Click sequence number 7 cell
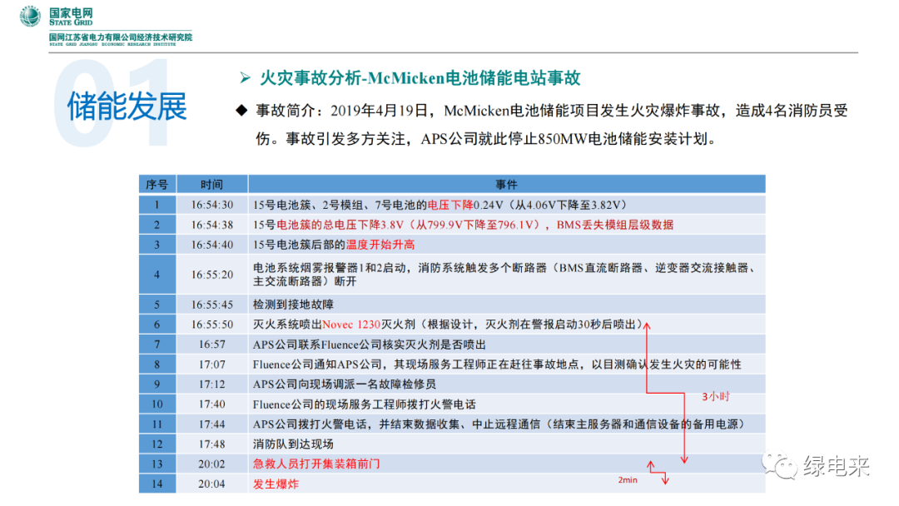This screenshot has width=899, height=506. pyautogui.click(x=157, y=345)
